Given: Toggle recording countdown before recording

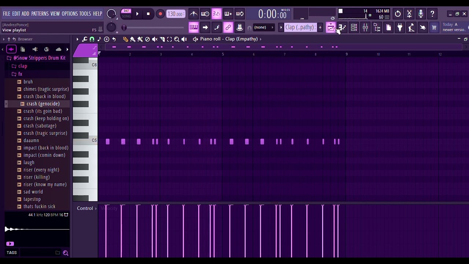Looking at the screenshot, I should pyautogui.click(x=217, y=14).
